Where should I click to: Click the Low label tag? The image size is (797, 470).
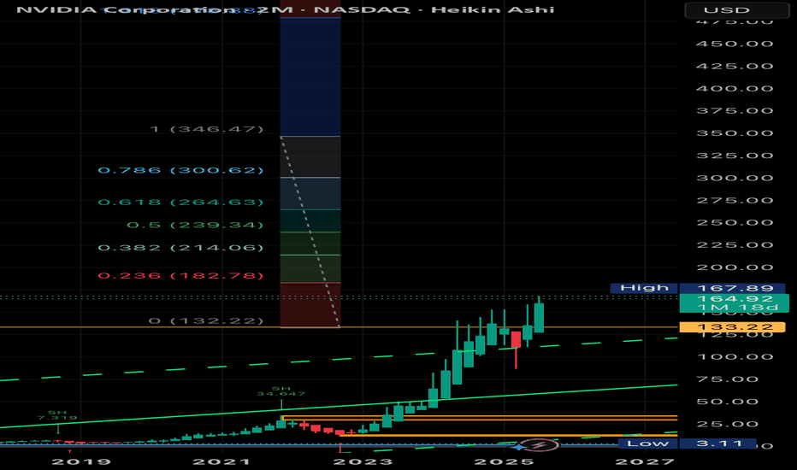[x=648, y=443]
